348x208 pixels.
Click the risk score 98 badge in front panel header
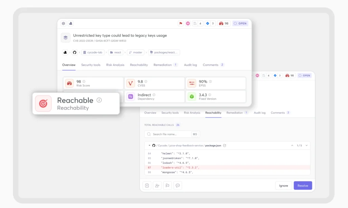(x=224, y=23)
